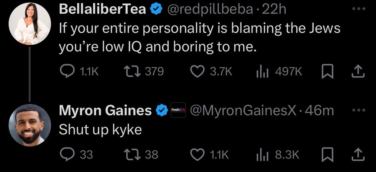Share BellaliberTea's tweet
This screenshot has width=376, height=172.
point(357,71)
